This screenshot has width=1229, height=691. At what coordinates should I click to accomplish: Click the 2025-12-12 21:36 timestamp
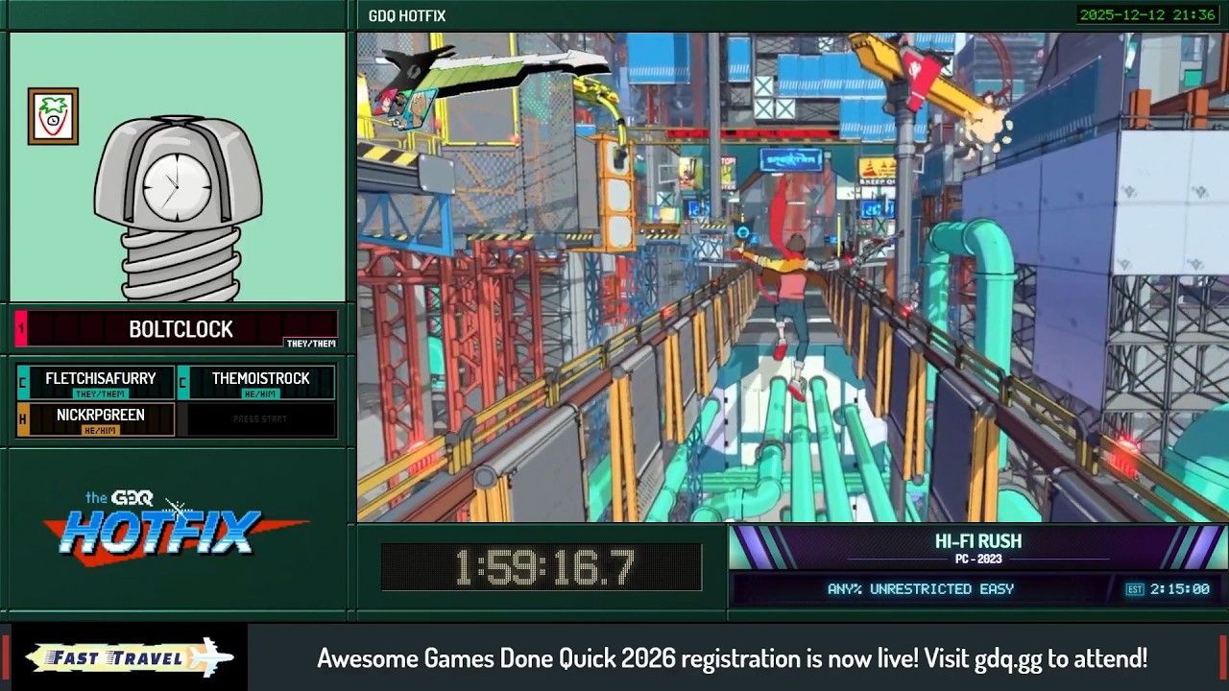pyautogui.click(x=1146, y=14)
